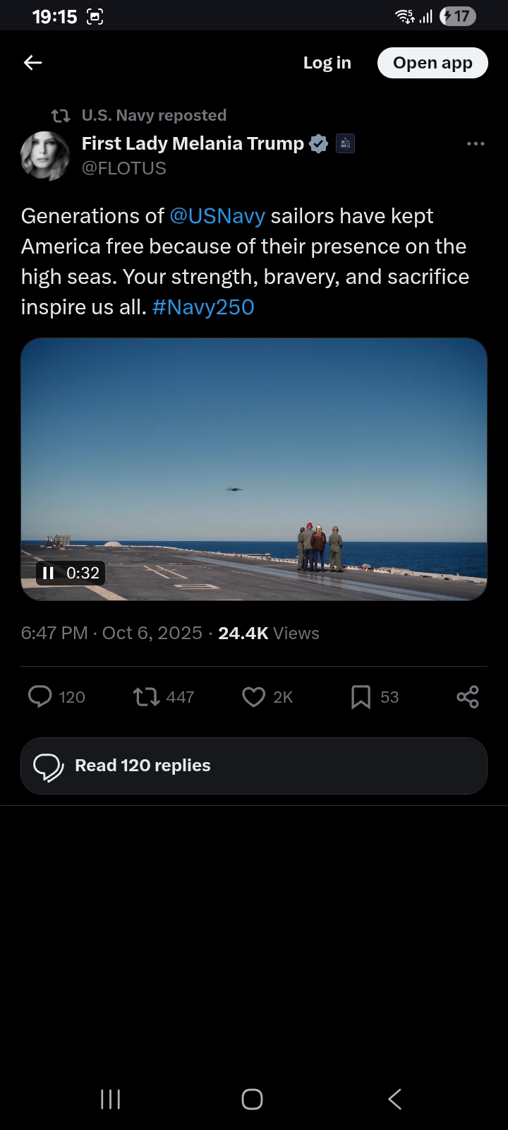
Task: Tap the blue verified checkmark badge
Action: pos(319,143)
